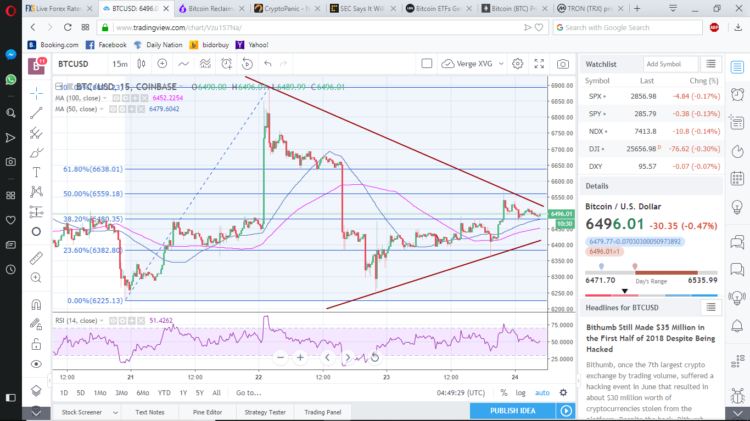Start bar replay from the top toolbar
Screen dimensions: 750x421
pyautogui.click(x=247, y=64)
